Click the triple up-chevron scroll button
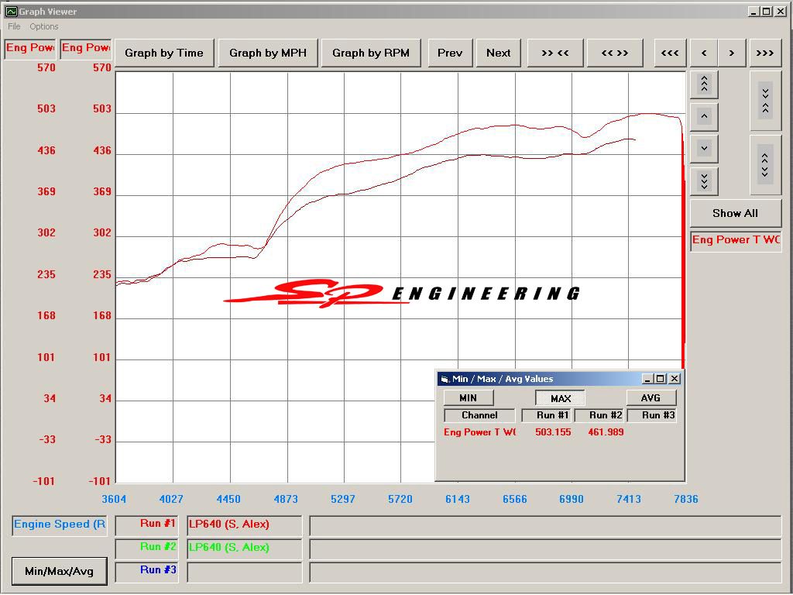This screenshot has width=793, height=595. (704, 84)
